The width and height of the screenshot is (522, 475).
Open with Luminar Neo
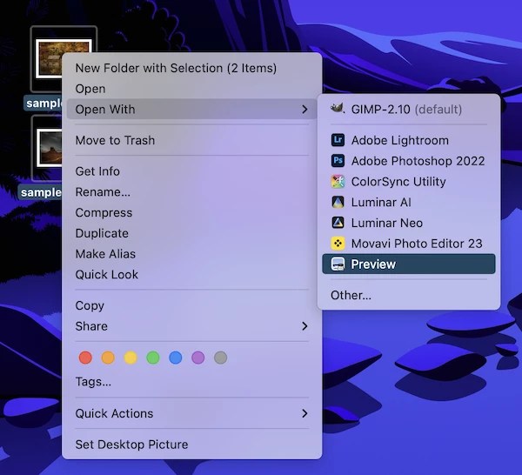409,223
